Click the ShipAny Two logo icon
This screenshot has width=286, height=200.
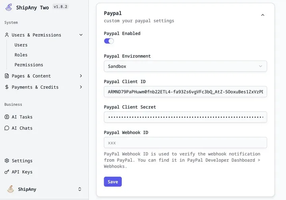[x=9, y=7]
